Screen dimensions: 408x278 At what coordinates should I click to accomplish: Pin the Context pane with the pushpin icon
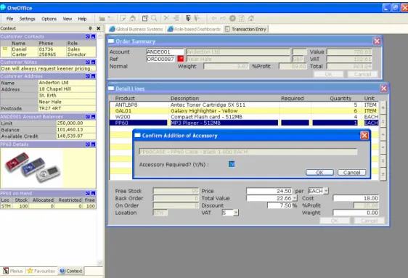point(90,28)
